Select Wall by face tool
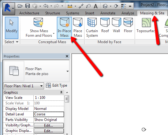Screen dimensions: 168x135 click(117, 25)
